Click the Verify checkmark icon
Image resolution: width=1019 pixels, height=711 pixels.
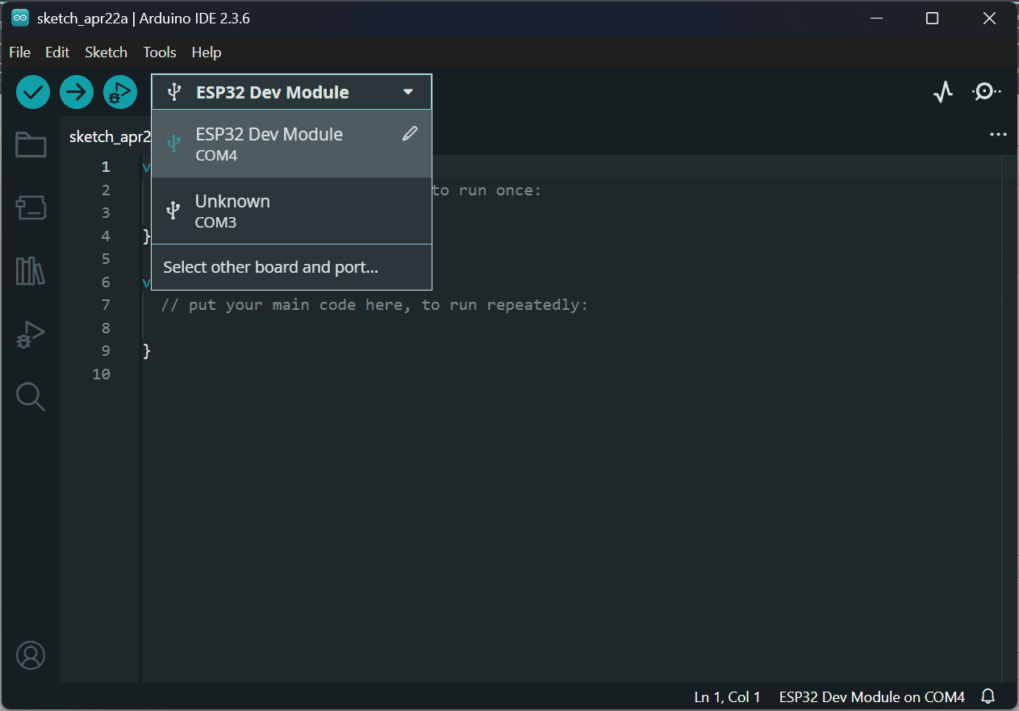click(x=32, y=91)
